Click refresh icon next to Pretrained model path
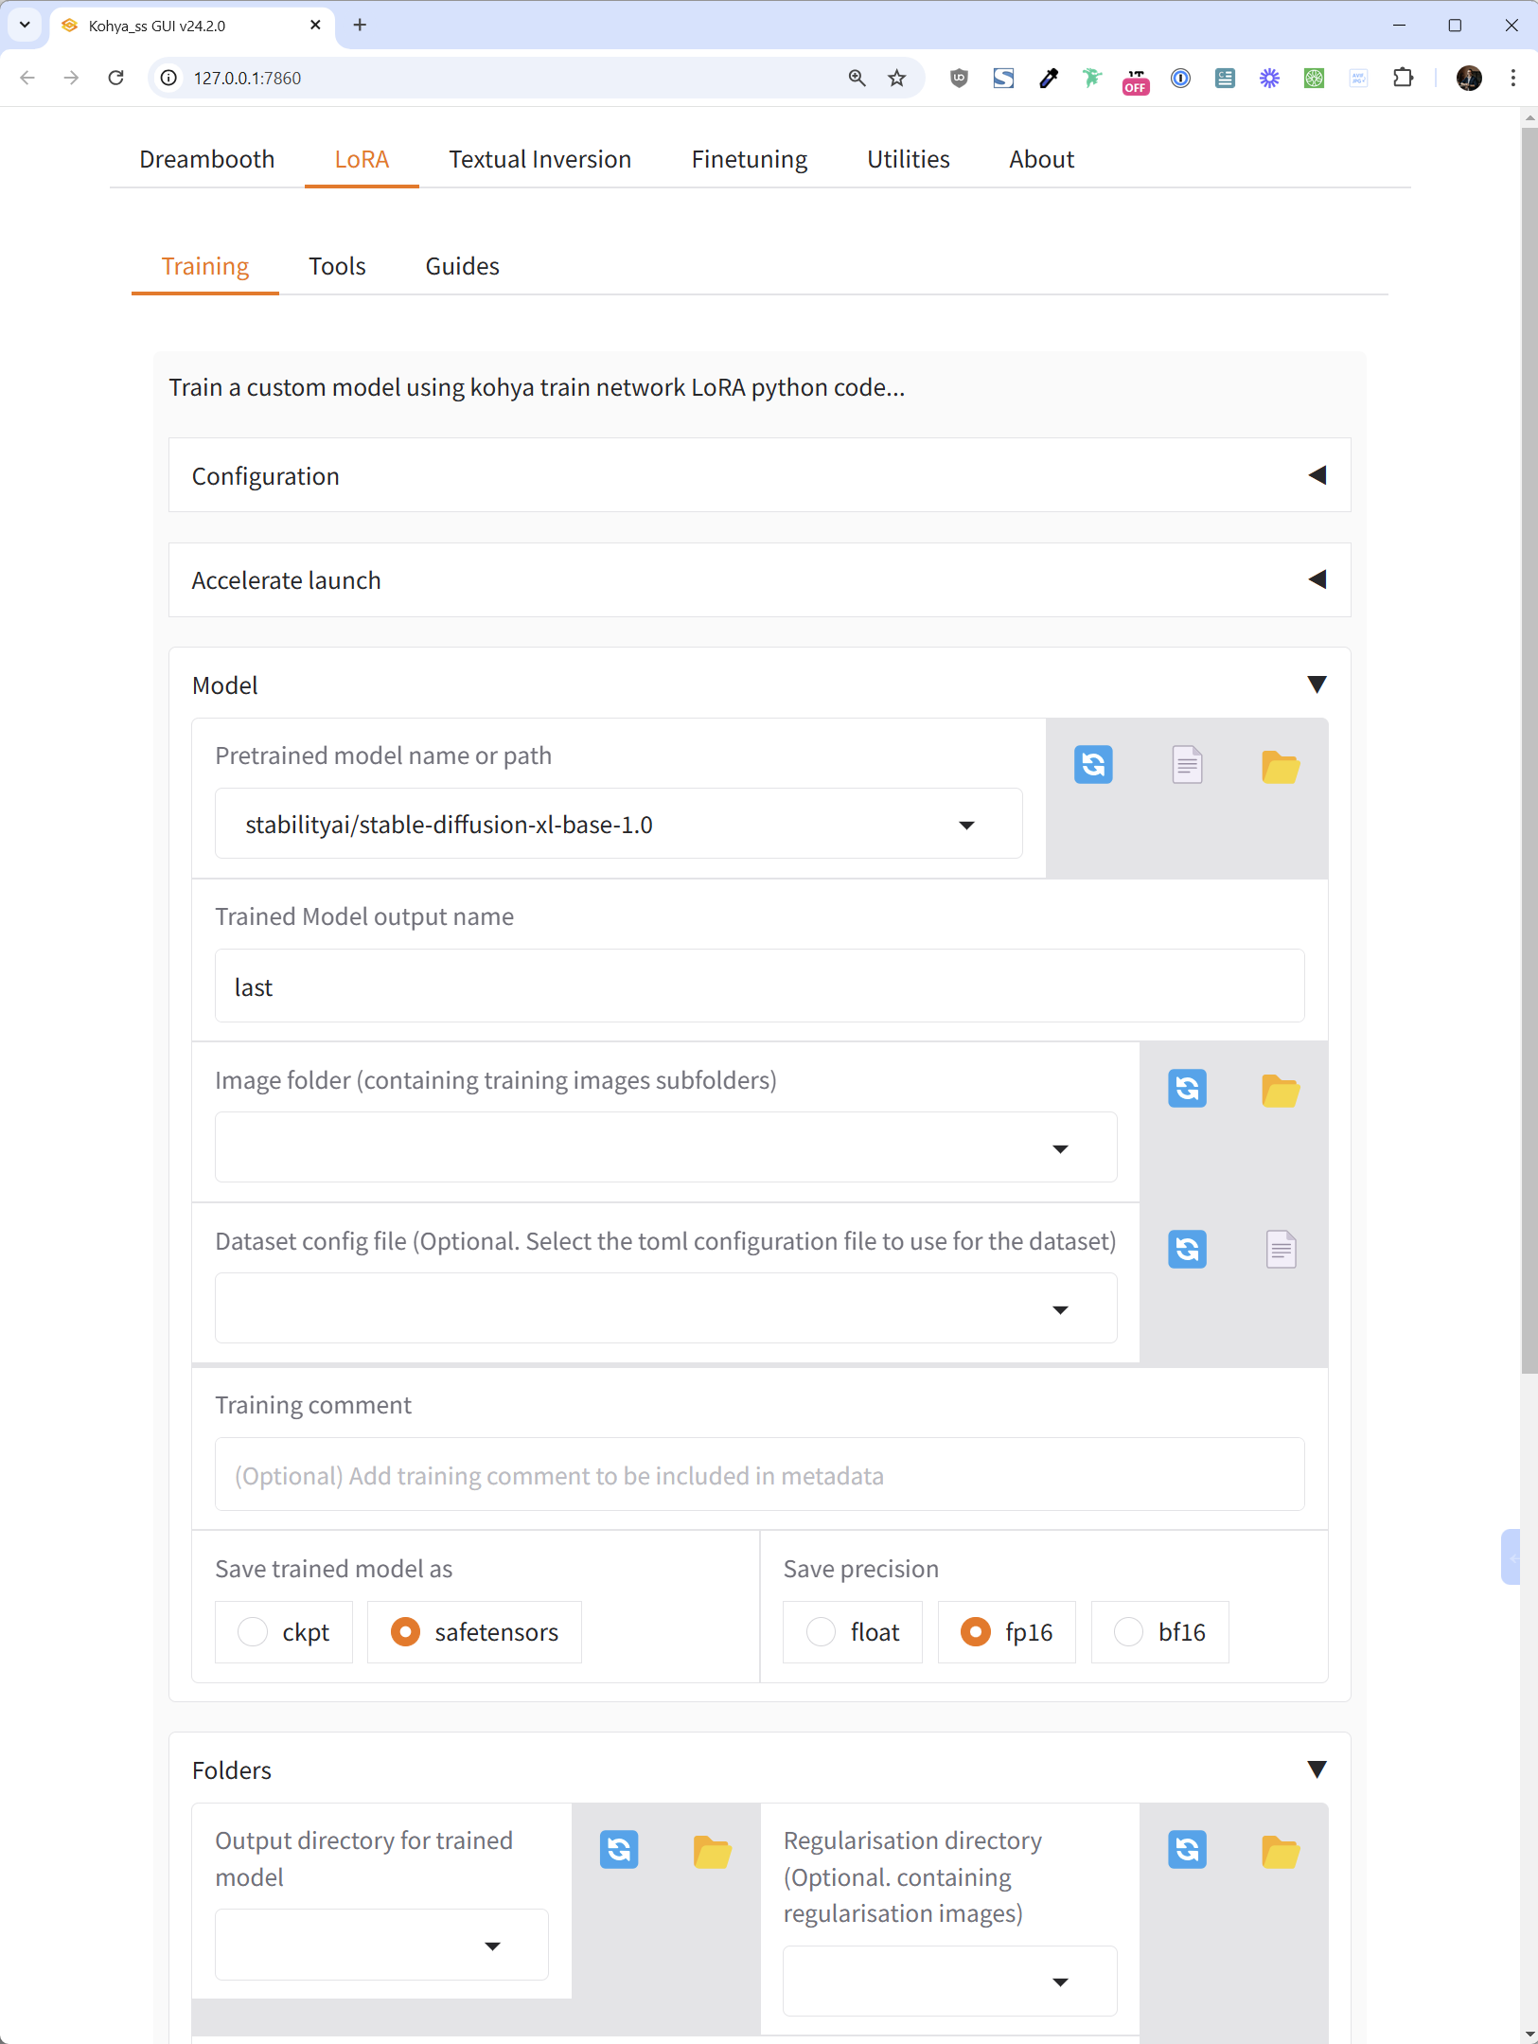The height and width of the screenshot is (2044, 1538). pos(1092,764)
